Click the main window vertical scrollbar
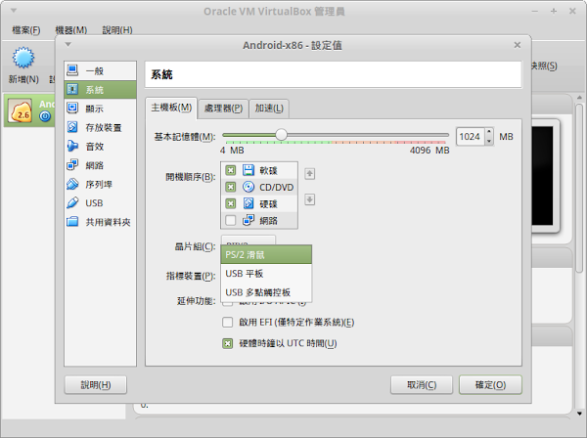Screen dimensions: 587x438 tap(579, 187)
